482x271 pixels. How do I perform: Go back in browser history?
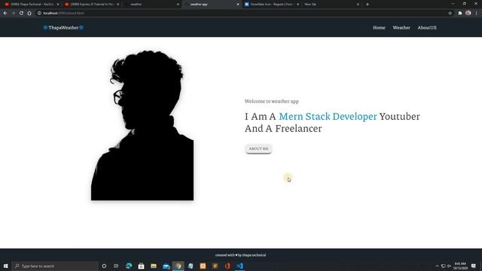[5, 14]
